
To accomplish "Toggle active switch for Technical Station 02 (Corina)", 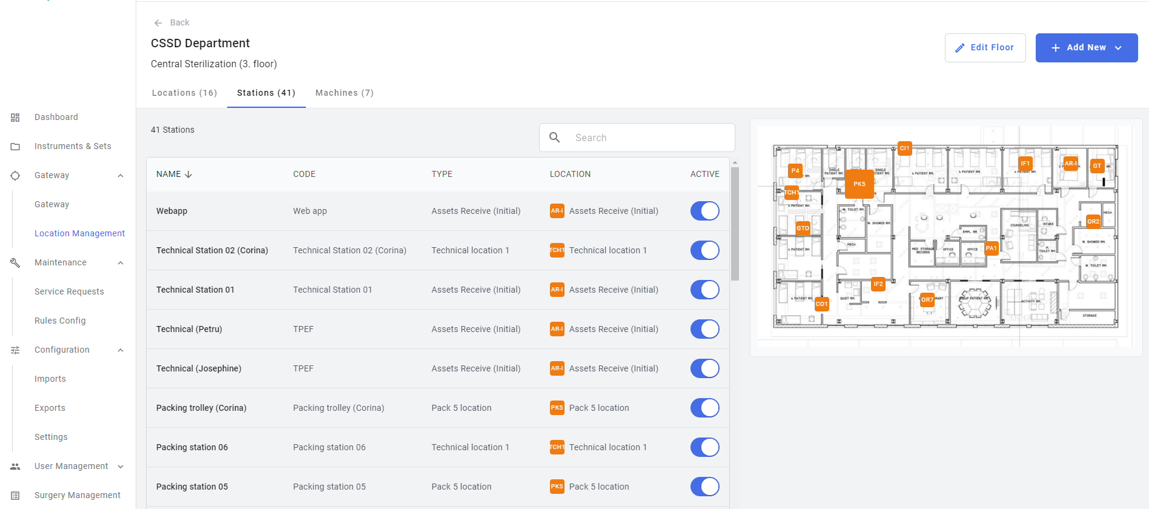I will tap(705, 250).
